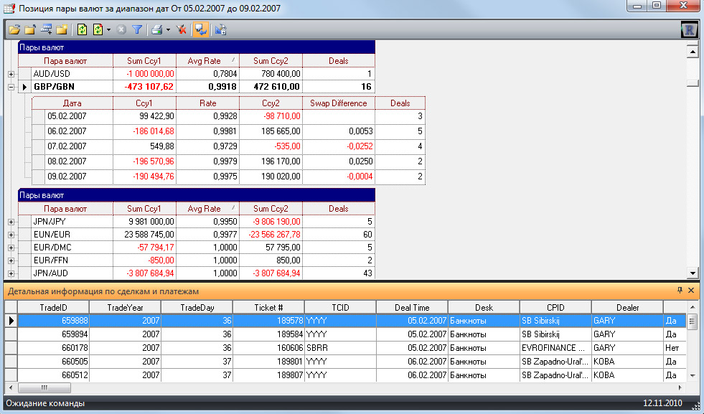Click the clear filter red X icon
Screen dimensions: 704x414
(x=182, y=30)
